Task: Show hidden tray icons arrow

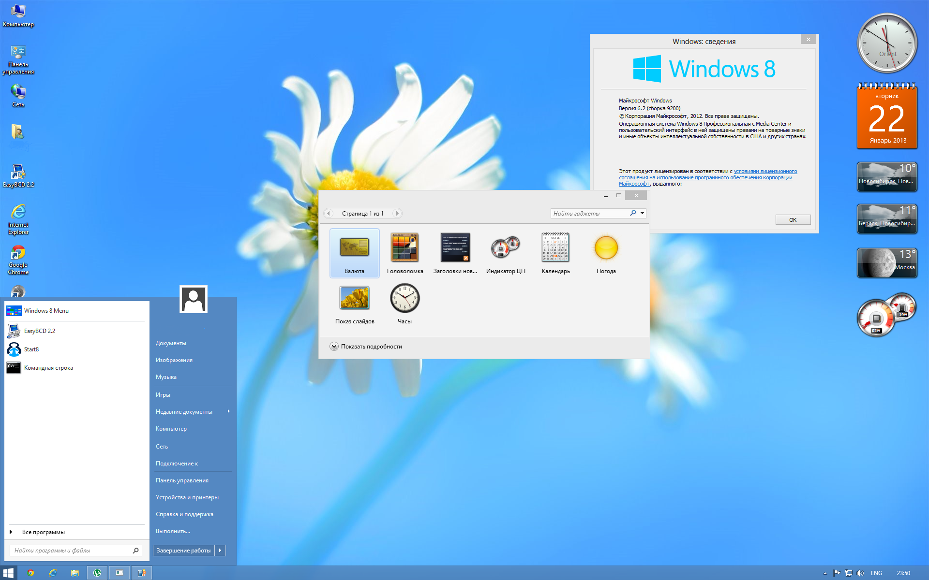Action: tap(825, 573)
